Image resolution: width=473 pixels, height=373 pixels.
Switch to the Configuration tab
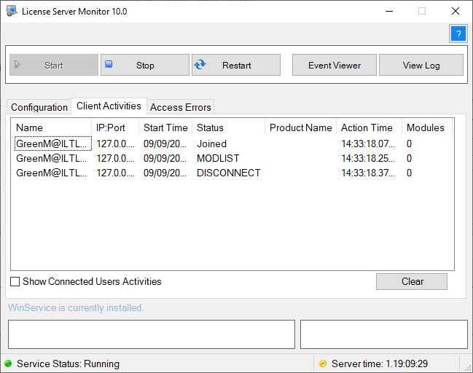[39, 107]
